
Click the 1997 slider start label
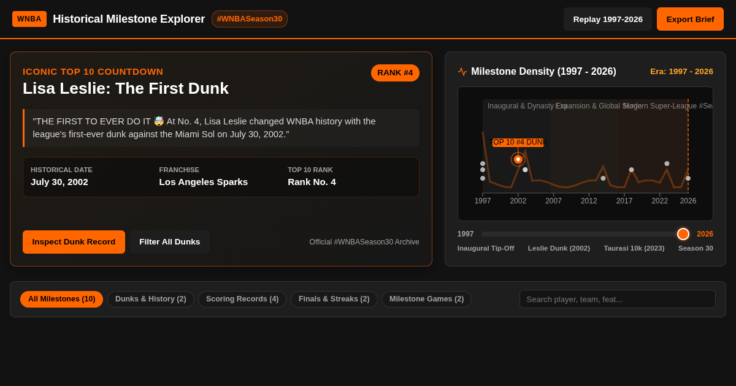(x=466, y=234)
